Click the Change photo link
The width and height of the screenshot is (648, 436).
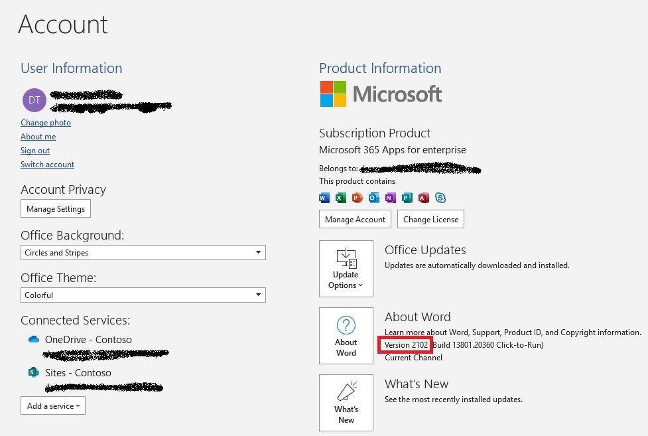coord(46,123)
